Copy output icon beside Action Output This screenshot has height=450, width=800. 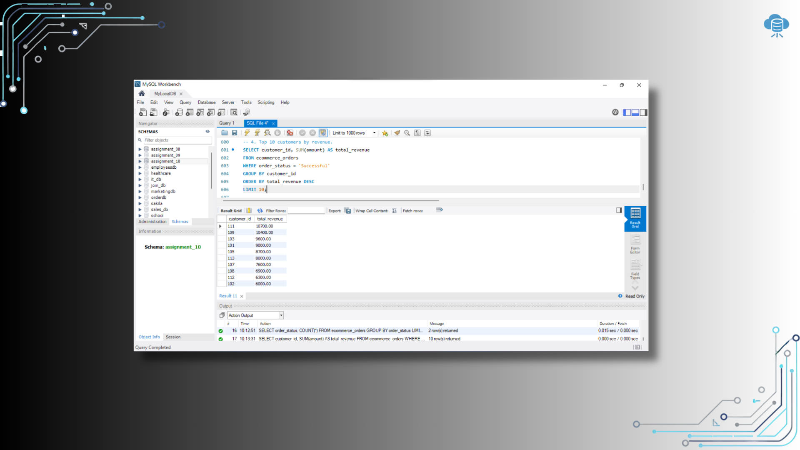tap(222, 315)
